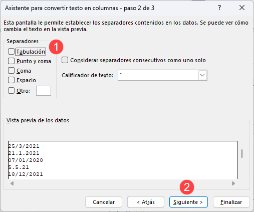Viewport: 254px width, 212px height.
Task: Check the Otro separator option
Action: 11,91
